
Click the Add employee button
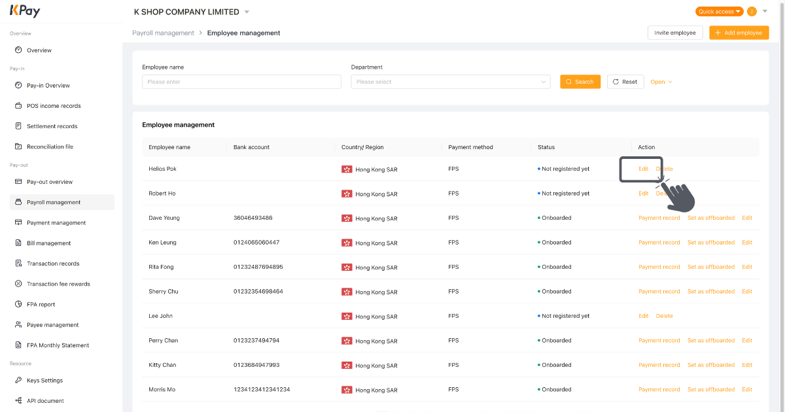[x=739, y=32]
